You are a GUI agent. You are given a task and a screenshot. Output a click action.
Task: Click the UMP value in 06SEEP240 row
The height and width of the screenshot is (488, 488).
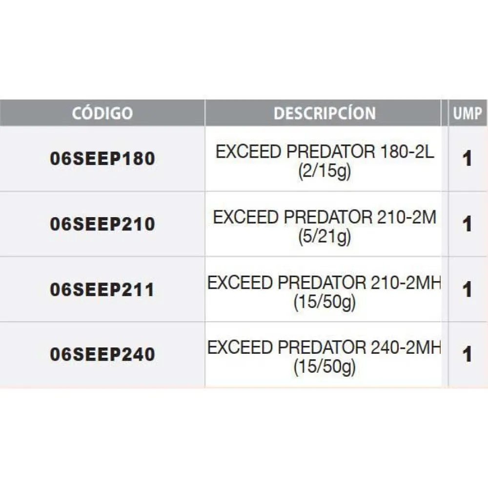tap(468, 355)
